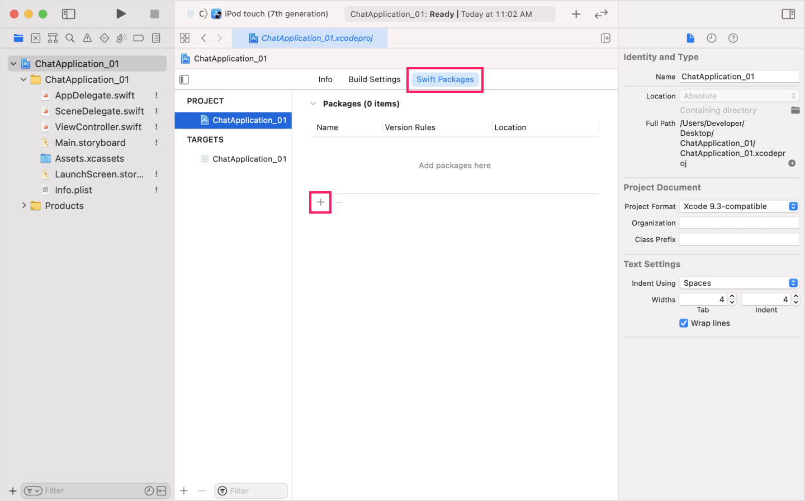
Task: Adjust the Indent width stepper
Action: tap(796, 300)
